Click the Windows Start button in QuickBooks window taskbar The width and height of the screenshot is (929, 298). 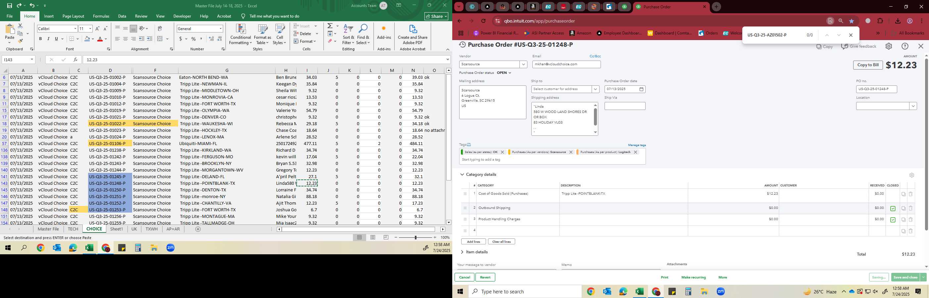pyautogui.click(x=461, y=291)
